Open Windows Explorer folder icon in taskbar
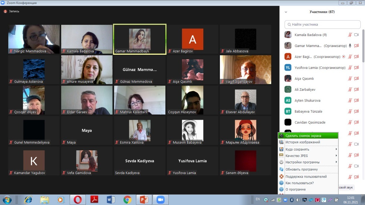This screenshot has width=365, height=205. pyautogui.click(x=45, y=200)
